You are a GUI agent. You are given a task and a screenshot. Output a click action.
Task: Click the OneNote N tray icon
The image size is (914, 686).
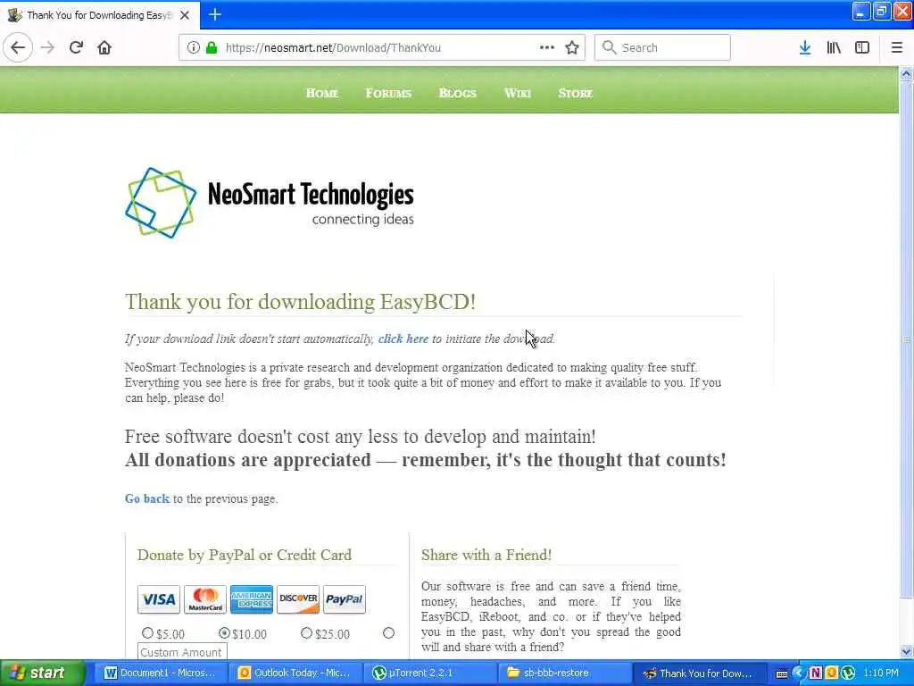pos(816,673)
